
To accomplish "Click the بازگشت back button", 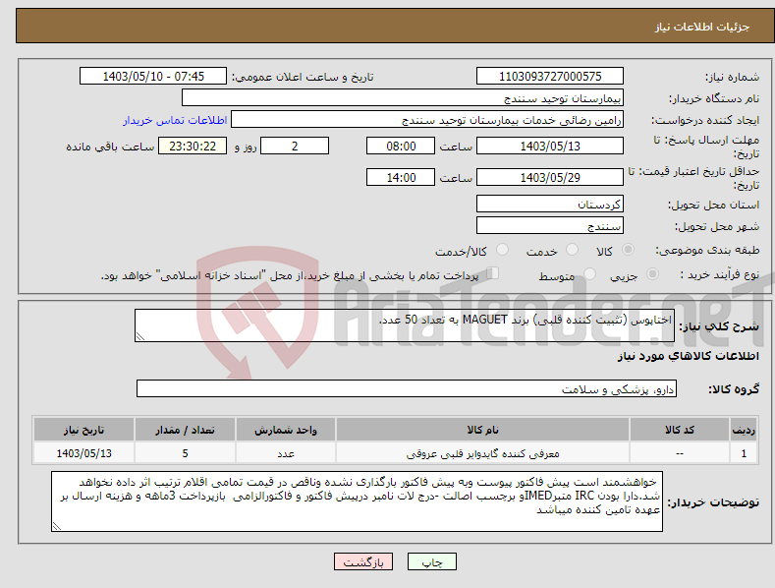I will point(363,561).
